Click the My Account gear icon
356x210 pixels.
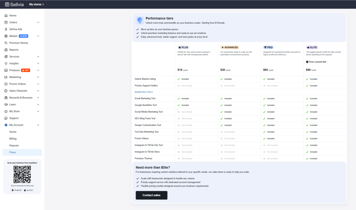pos(6,125)
